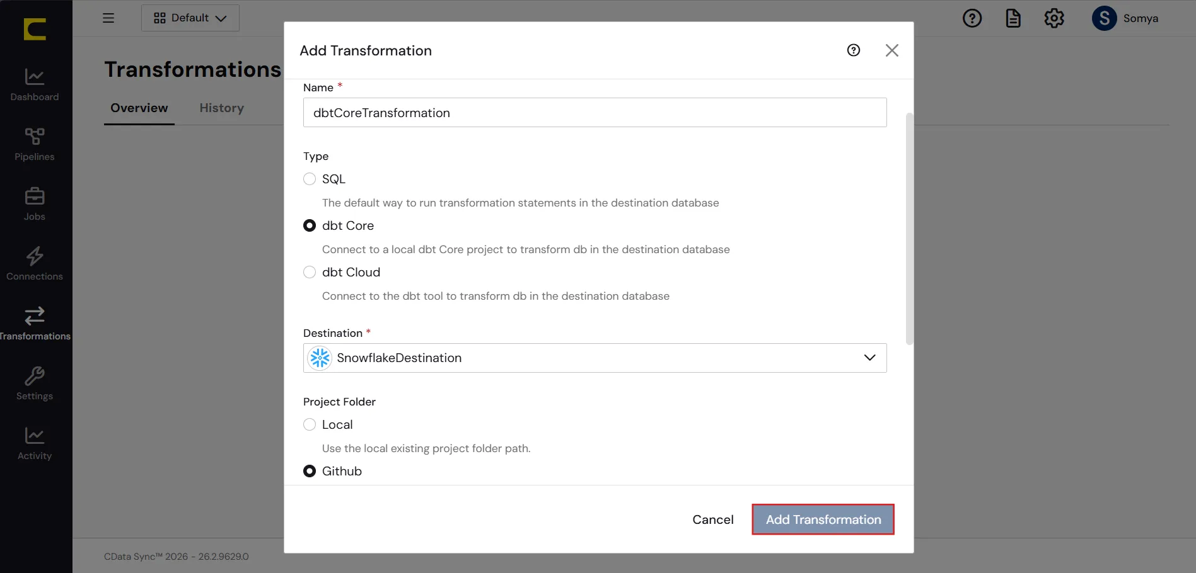Screen dimensions: 1196x573
Task: Click Cancel in the dialog
Action: click(713, 519)
